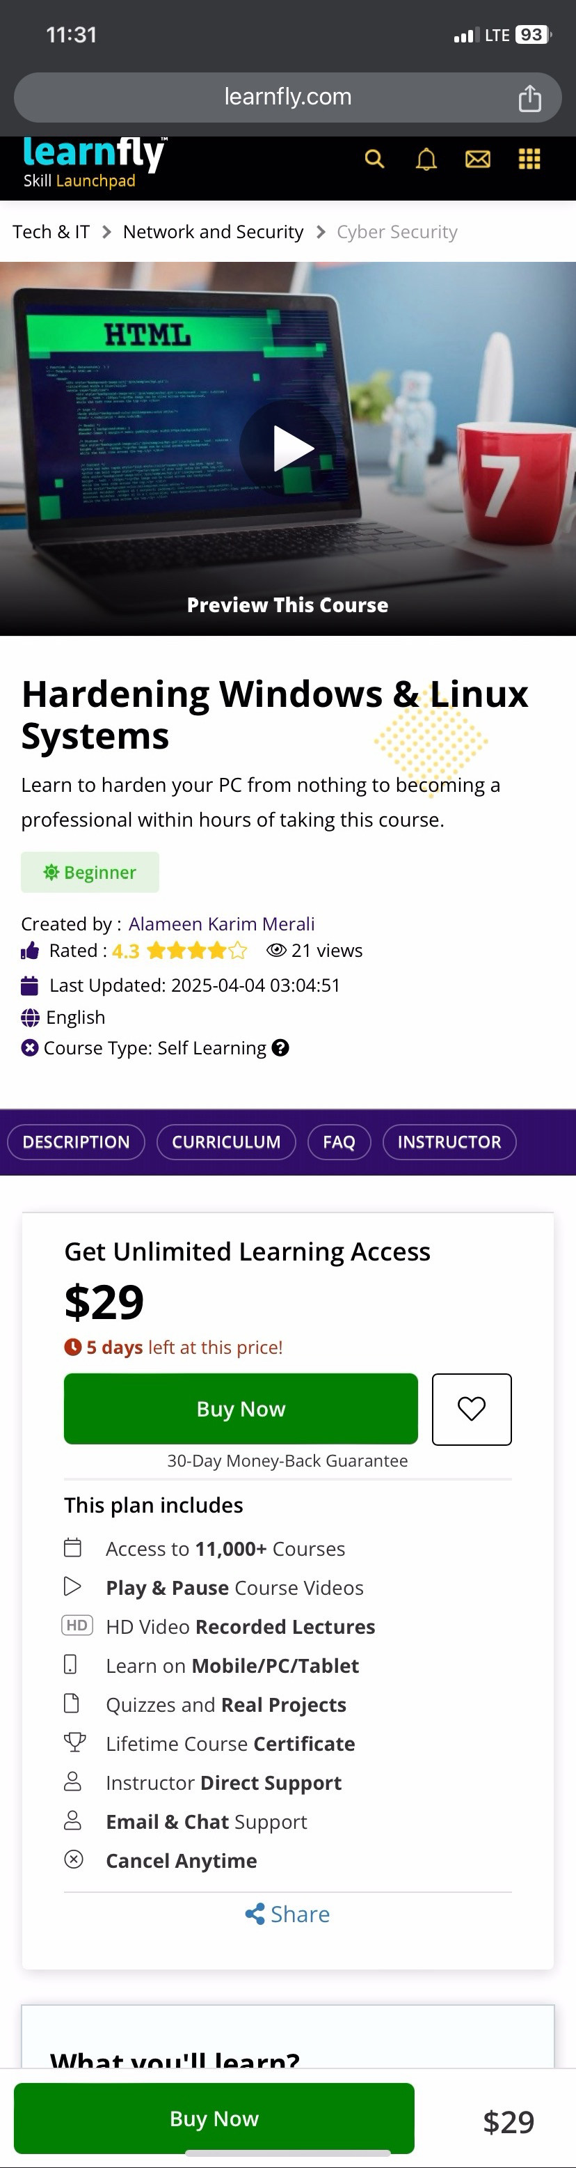Screen dimensions: 576x2168
Task: Switch to the CURRICULUM tab
Action: coord(226,1142)
